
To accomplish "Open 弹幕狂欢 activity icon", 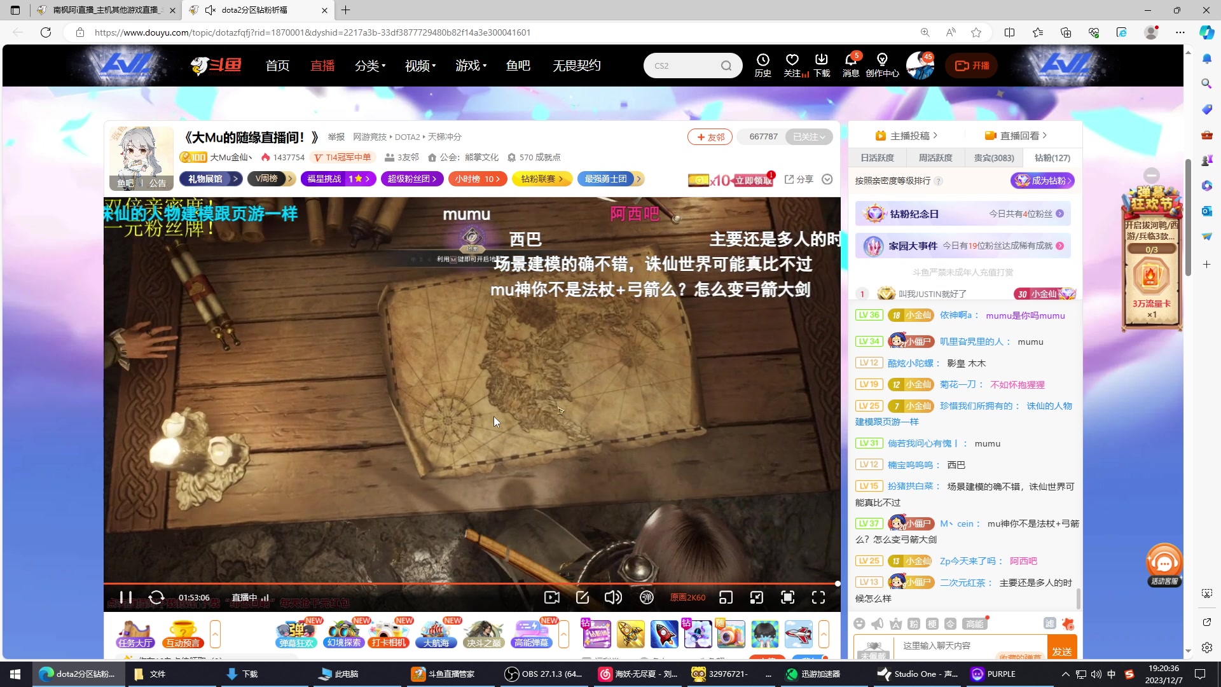I will point(296,634).
